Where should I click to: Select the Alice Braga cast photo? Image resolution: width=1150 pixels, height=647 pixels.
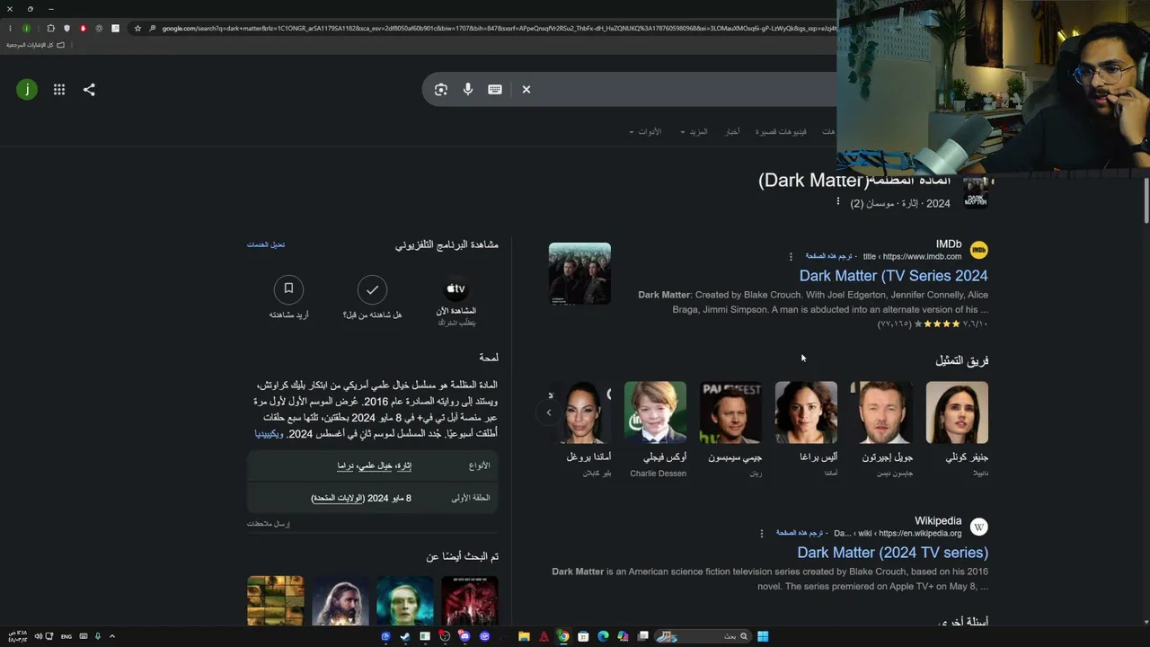(806, 412)
